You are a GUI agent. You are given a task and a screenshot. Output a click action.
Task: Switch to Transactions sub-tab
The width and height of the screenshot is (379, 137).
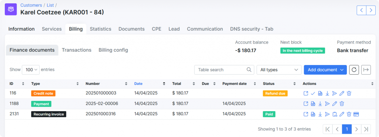77,50
